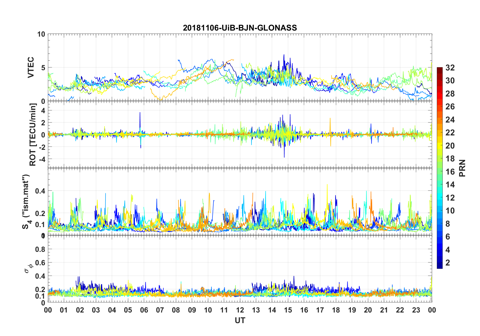
Task: Click colorbar tick label 12
Action: 450,198
